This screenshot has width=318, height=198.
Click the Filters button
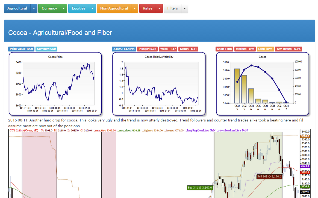(x=173, y=8)
